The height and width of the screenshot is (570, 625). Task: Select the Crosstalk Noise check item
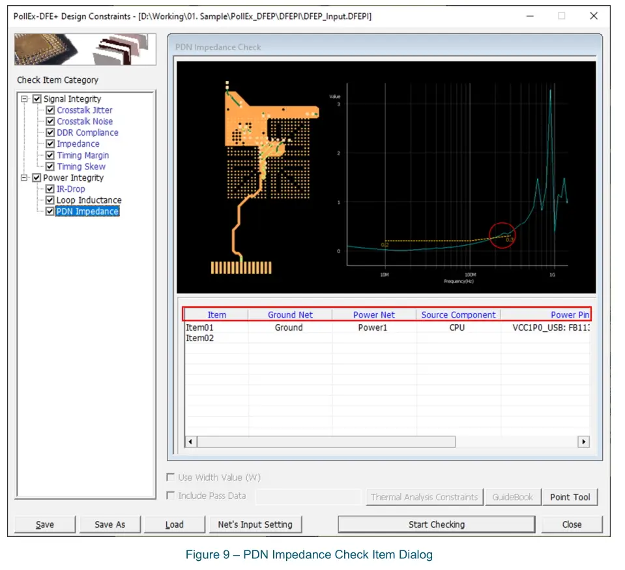point(85,121)
